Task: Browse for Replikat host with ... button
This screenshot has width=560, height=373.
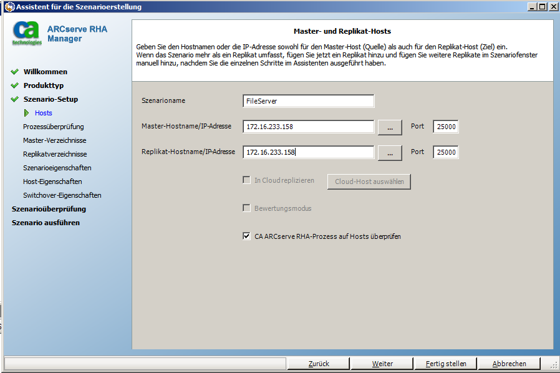Action: click(390, 153)
